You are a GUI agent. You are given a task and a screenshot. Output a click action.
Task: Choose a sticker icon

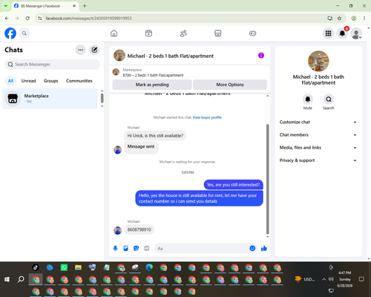coord(136,248)
